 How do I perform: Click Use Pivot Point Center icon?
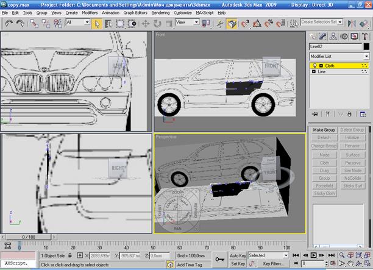pyautogui.click(x=206, y=24)
